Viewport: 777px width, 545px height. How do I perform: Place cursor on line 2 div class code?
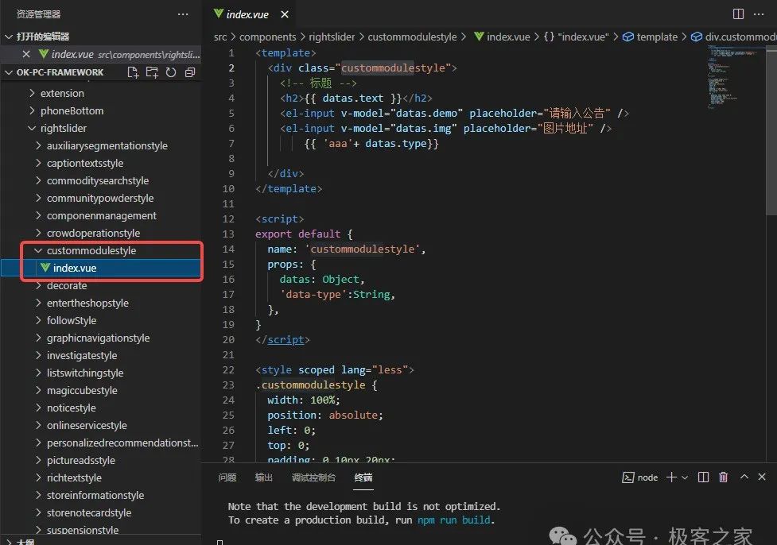click(x=362, y=68)
